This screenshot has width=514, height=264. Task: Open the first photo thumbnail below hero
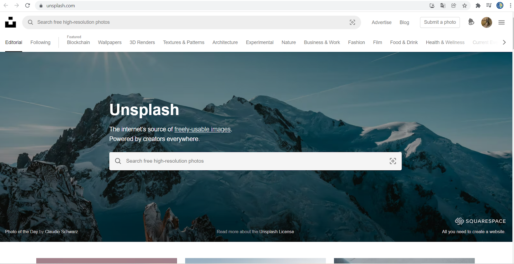[107, 261]
